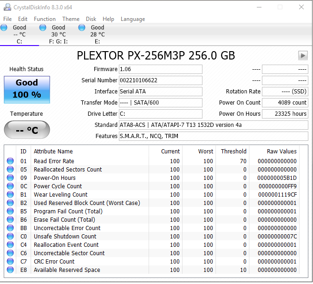Image resolution: width=313 pixels, height=284 pixels.
Task: Click the Interface field Serial ATA
Action: click(161, 92)
